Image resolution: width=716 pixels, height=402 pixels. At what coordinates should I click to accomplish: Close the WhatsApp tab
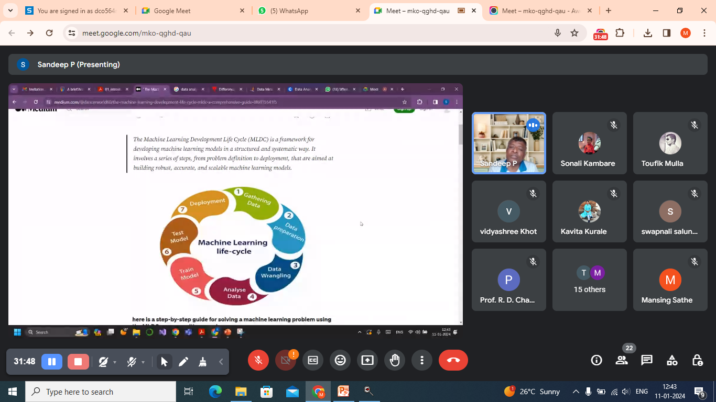(x=358, y=10)
